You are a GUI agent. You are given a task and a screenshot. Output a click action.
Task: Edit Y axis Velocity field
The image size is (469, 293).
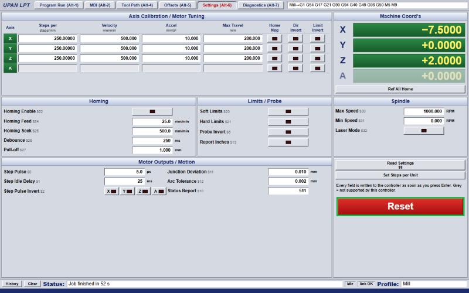(x=110, y=49)
